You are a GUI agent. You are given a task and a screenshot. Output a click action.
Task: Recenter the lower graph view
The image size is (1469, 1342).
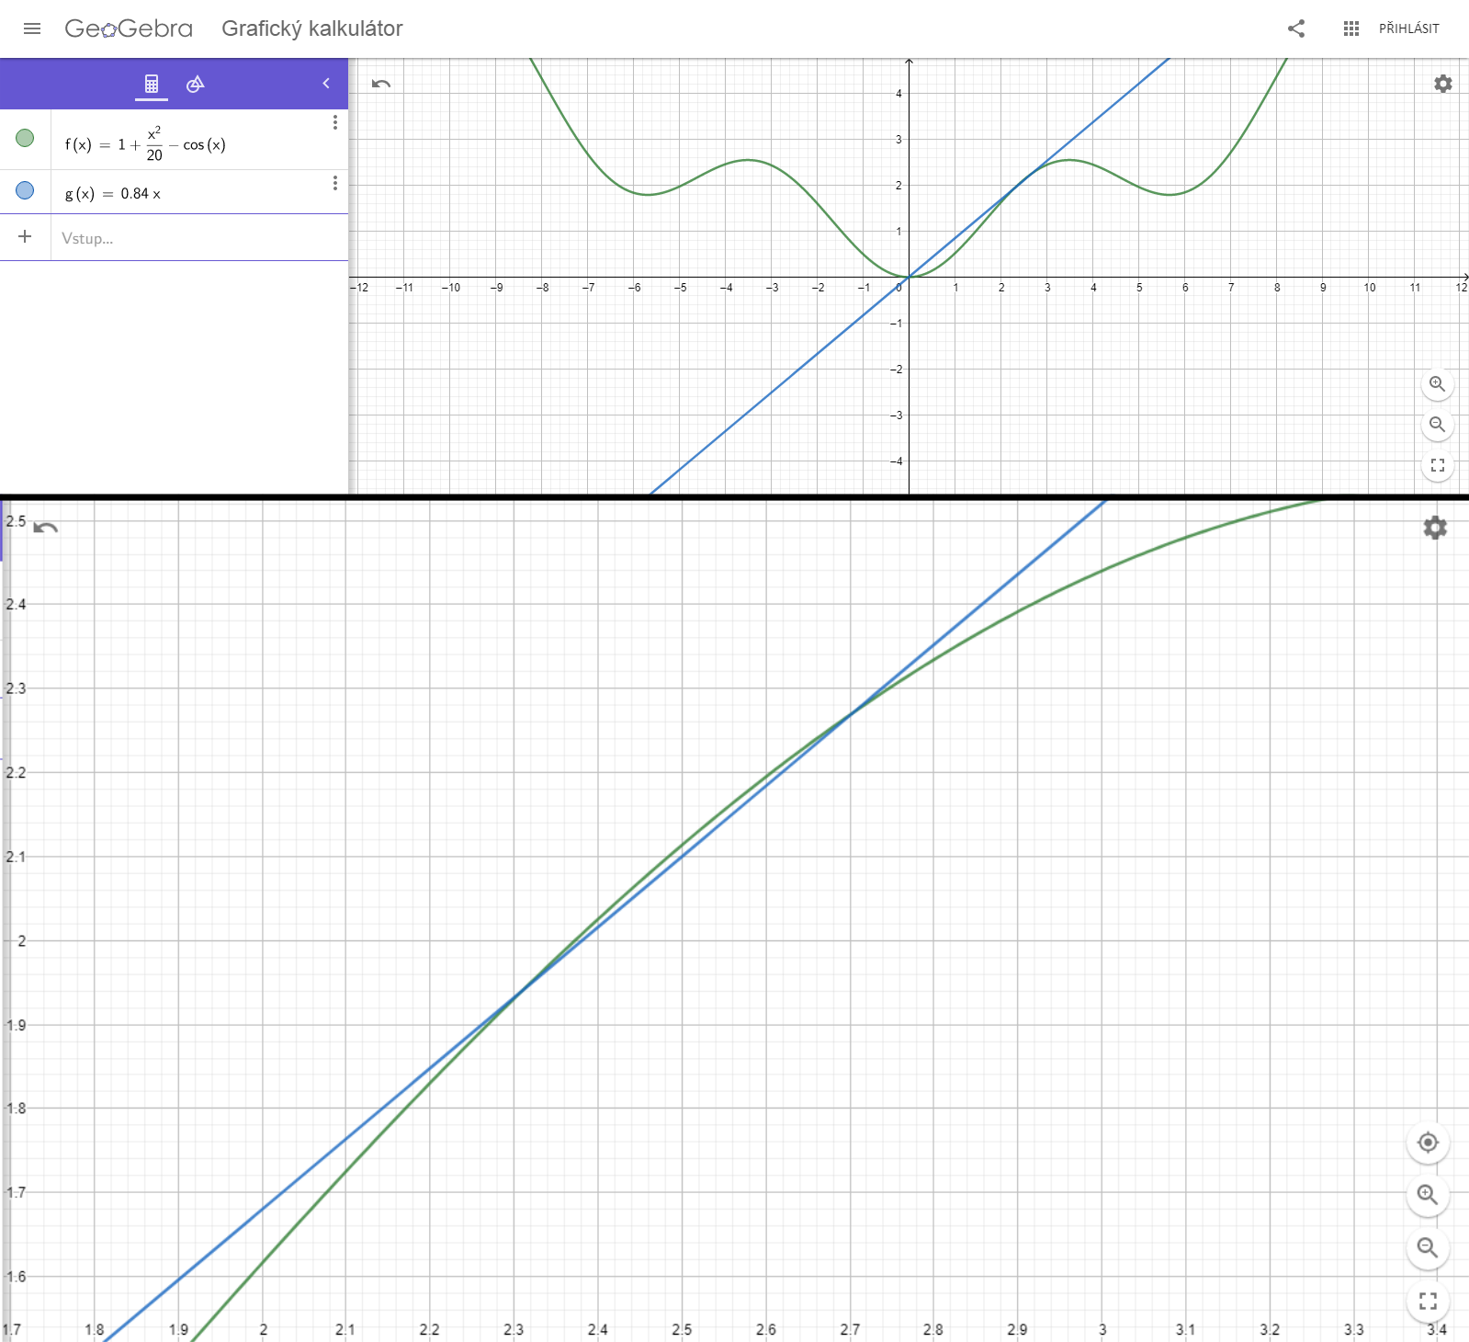click(x=1428, y=1143)
